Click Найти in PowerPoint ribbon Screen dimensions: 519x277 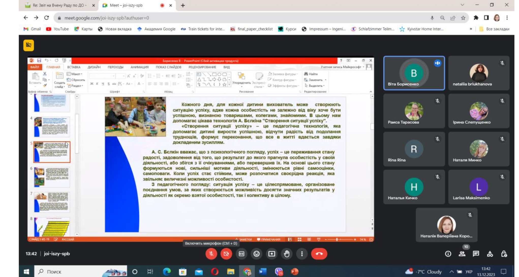click(311, 74)
